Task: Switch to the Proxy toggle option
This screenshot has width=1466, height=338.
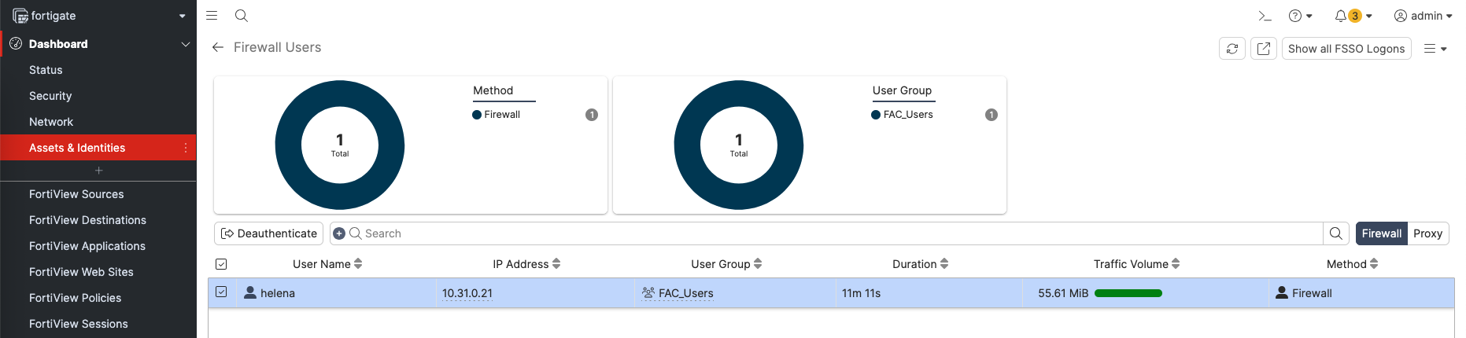Action: pyautogui.click(x=1427, y=233)
